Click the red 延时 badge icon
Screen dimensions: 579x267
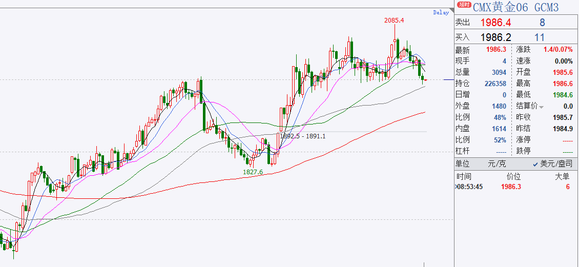[x=464, y=5]
